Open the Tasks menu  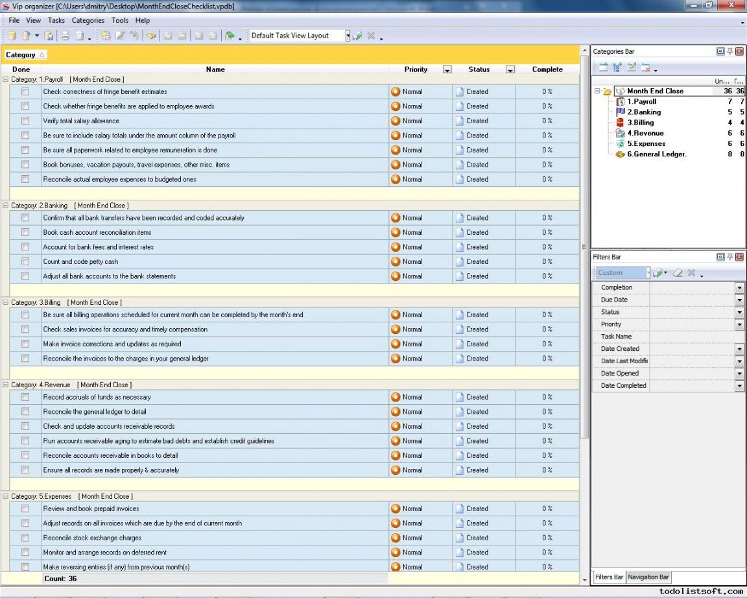tap(56, 20)
